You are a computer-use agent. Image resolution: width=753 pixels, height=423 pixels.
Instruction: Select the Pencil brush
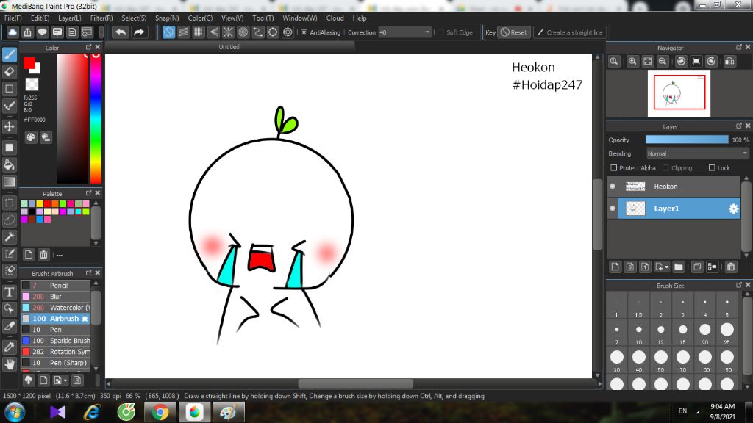click(56, 286)
